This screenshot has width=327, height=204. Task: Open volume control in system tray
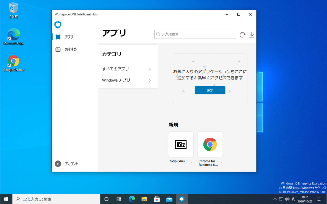pos(287,199)
